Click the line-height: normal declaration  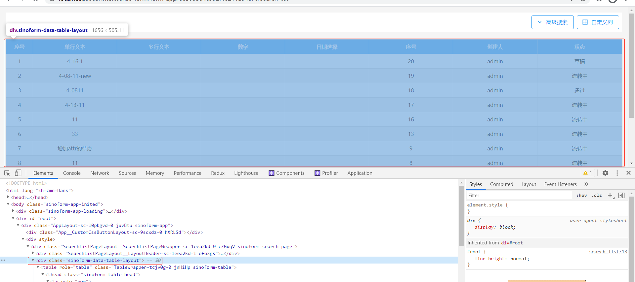[502, 259]
